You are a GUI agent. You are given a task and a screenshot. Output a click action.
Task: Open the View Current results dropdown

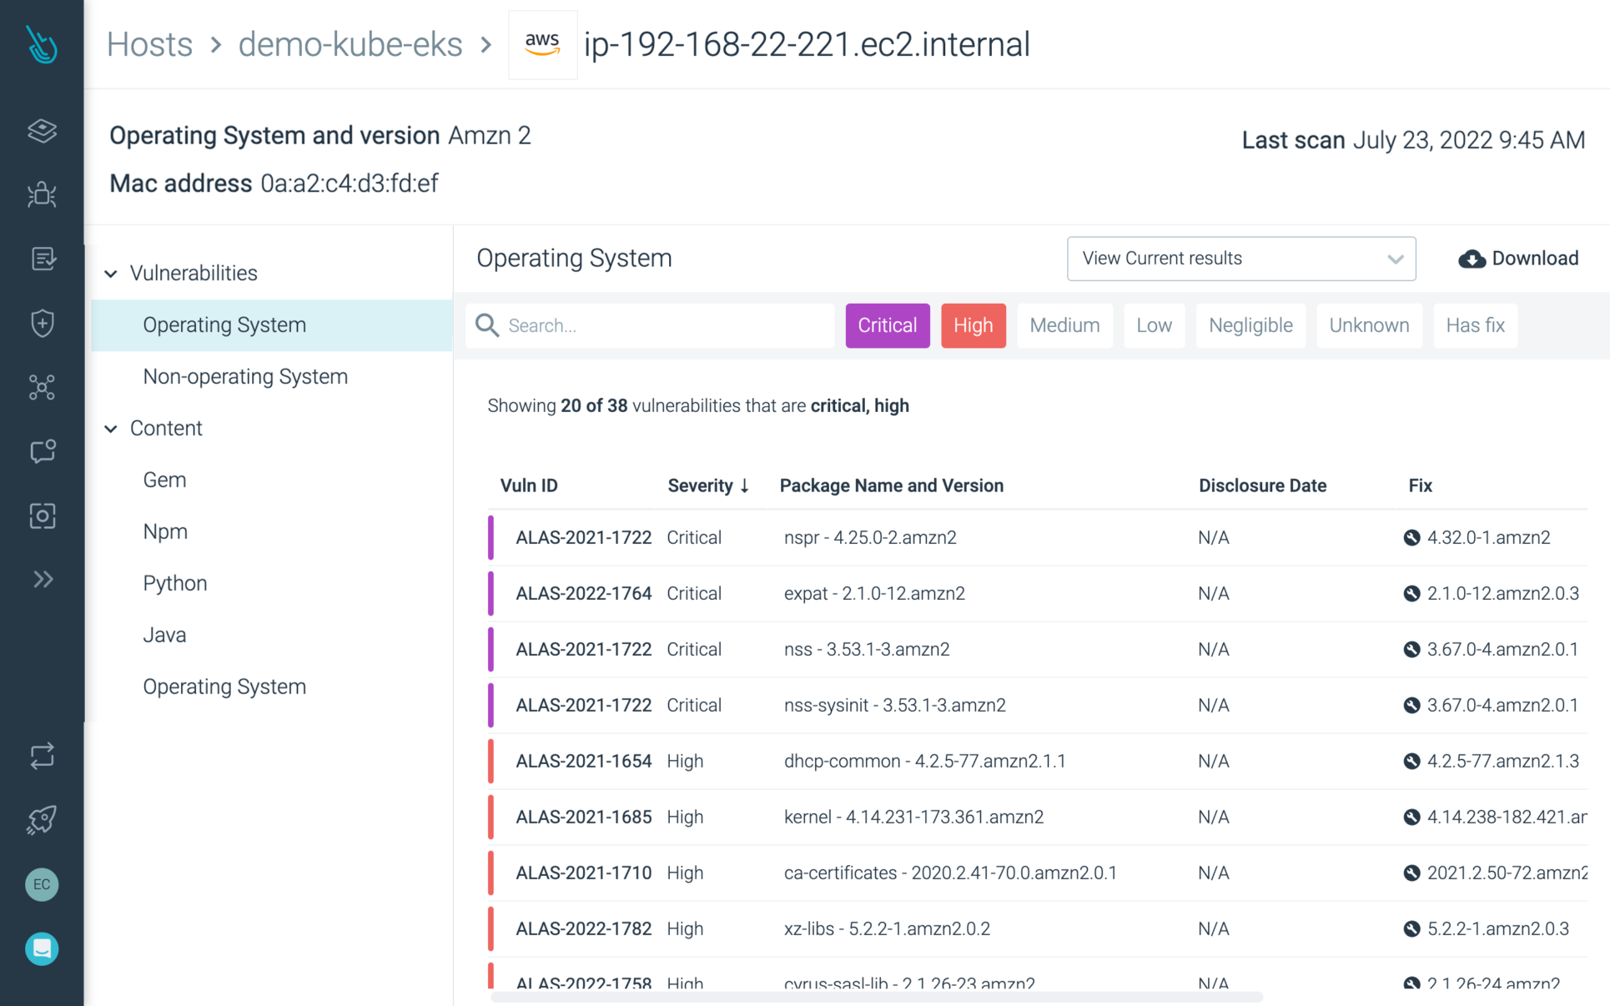coord(1240,259)
